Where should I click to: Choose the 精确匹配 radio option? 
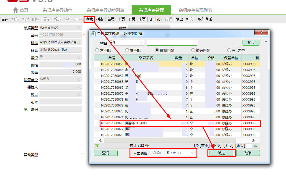click(193, 50)
